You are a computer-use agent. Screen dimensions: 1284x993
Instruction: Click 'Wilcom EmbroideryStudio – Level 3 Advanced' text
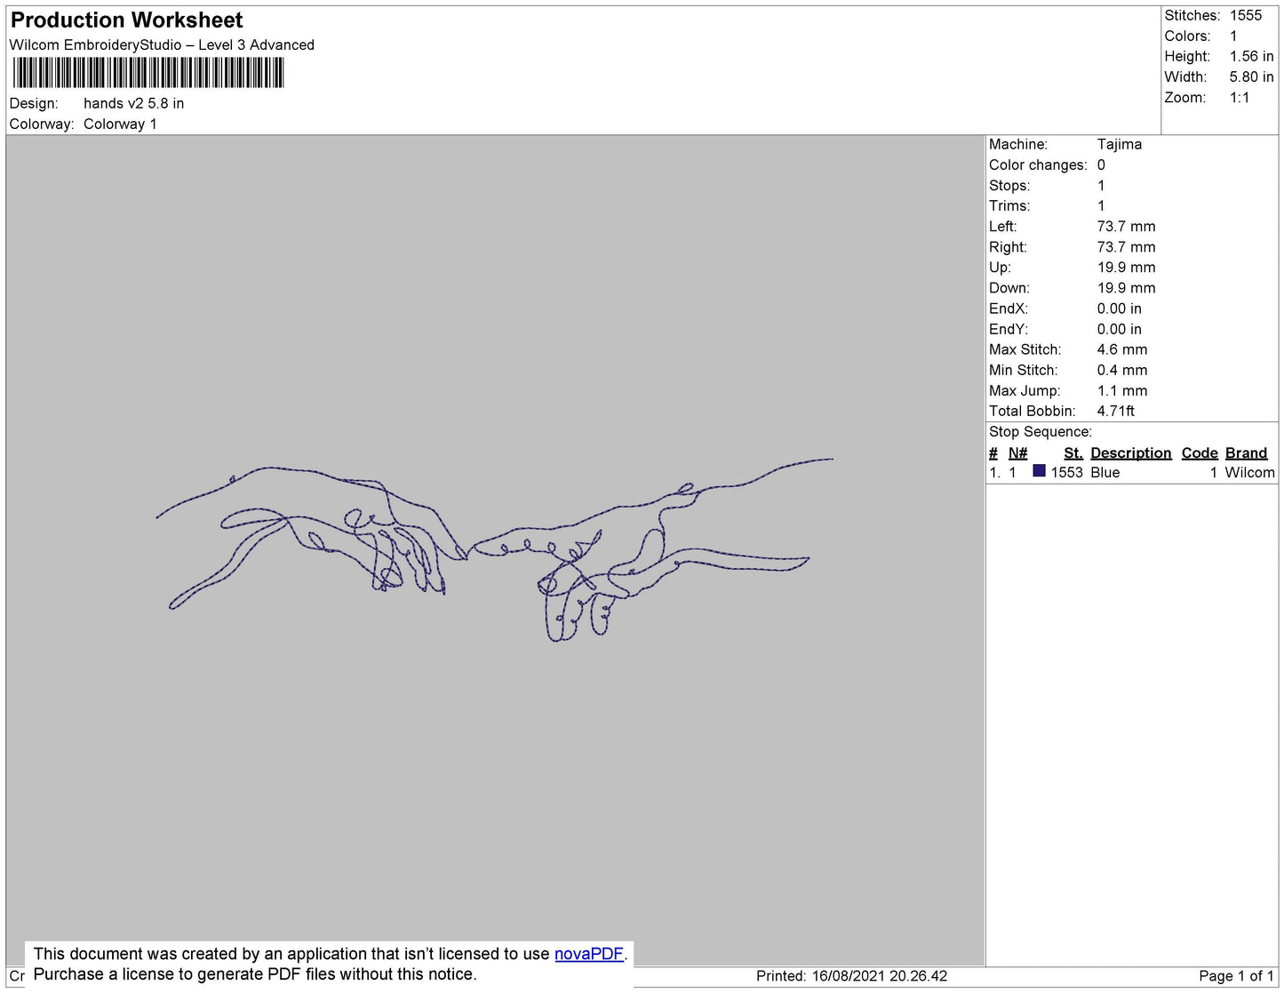(162, 45)
